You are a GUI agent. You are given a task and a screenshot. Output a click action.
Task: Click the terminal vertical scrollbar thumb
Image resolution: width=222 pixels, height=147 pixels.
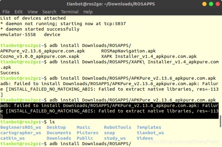220,121
